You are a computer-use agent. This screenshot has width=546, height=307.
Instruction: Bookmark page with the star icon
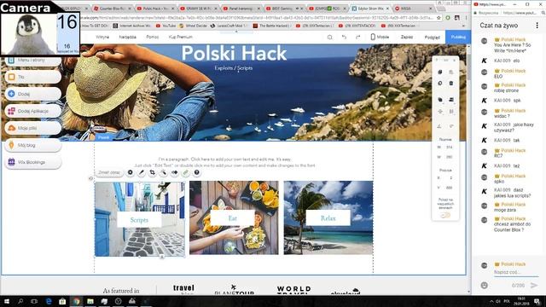click(x=439, y=17)
